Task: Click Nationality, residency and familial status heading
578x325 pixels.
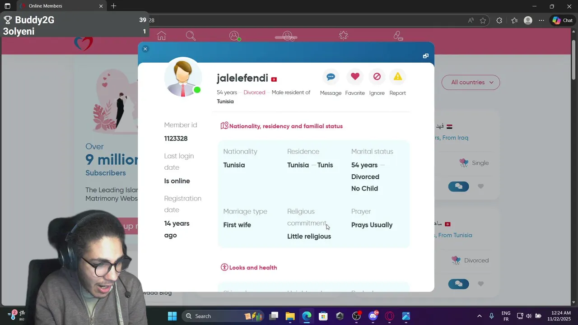Action: [x=286, y=126]
